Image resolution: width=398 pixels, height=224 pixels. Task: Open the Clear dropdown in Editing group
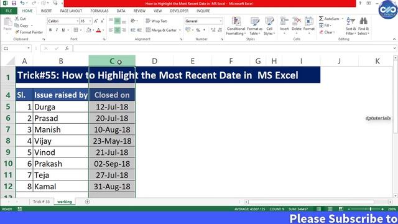click(328, 32)
